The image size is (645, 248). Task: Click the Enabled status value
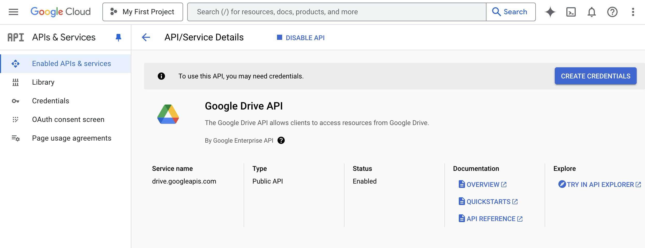[x=365, y=181]
